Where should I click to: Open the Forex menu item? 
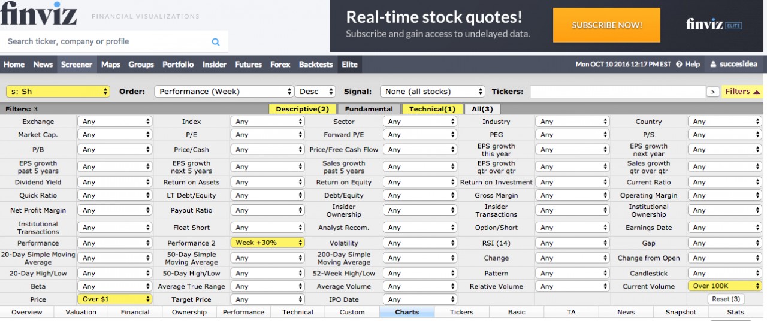tap(280, 65)
